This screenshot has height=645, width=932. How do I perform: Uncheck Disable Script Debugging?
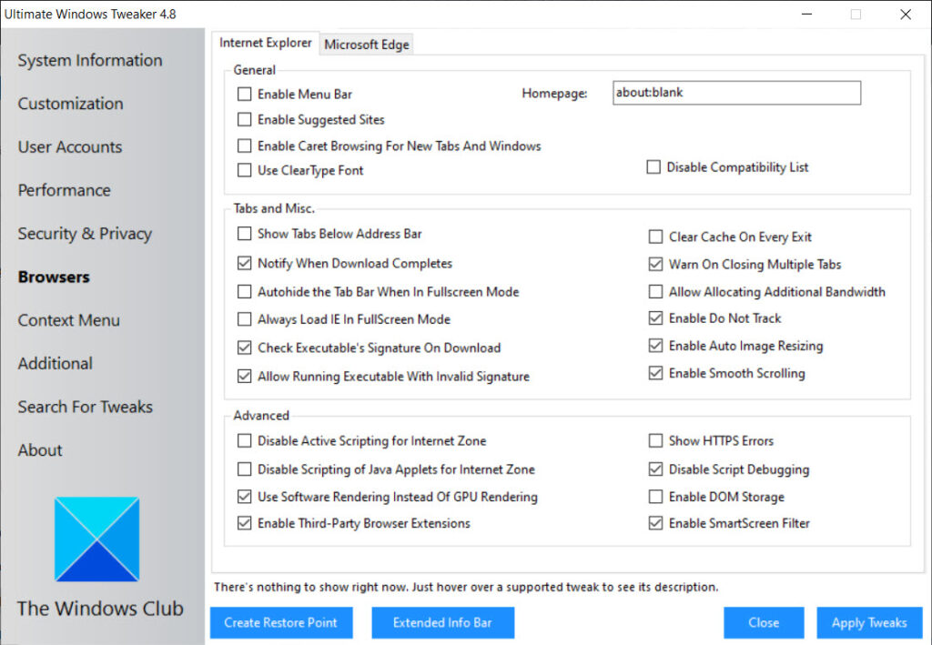[655, 469]
